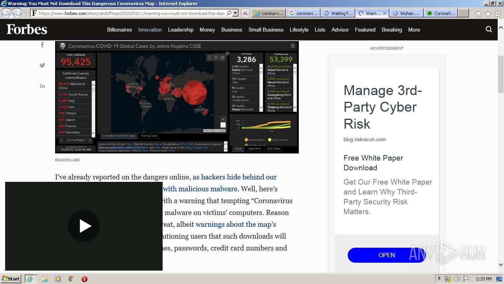504x284 pixels.
Task: Open Opera from the taskbar
Action: [84, 279]
